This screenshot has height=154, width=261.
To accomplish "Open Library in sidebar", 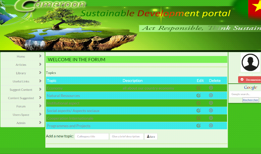I will [21, 73].
